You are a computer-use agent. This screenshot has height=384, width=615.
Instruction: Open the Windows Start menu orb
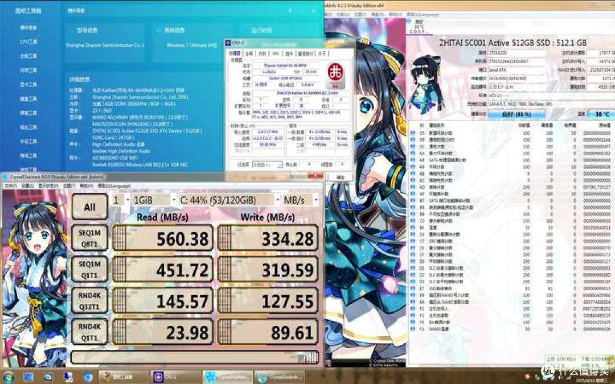coord(8,377)
